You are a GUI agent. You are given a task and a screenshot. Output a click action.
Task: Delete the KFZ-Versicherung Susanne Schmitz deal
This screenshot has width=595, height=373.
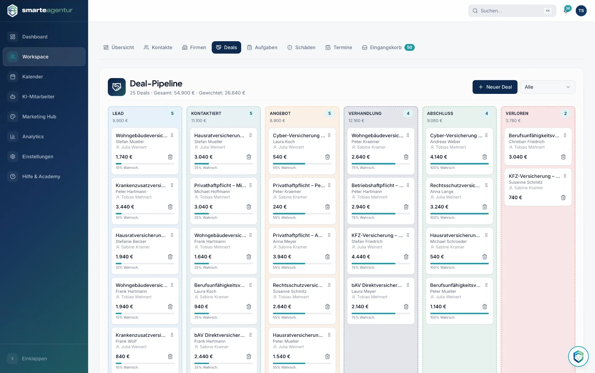coord(563,197)
